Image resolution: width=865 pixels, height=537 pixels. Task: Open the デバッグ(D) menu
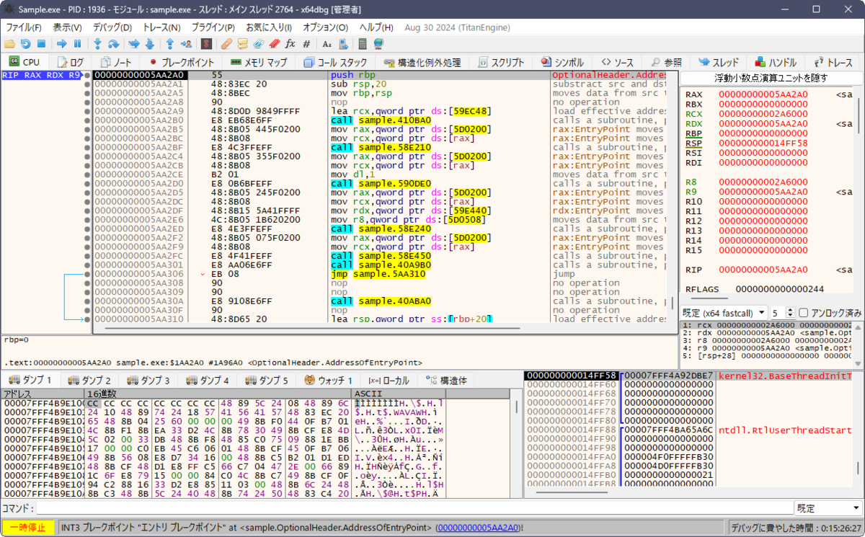[x=112, y=27]
